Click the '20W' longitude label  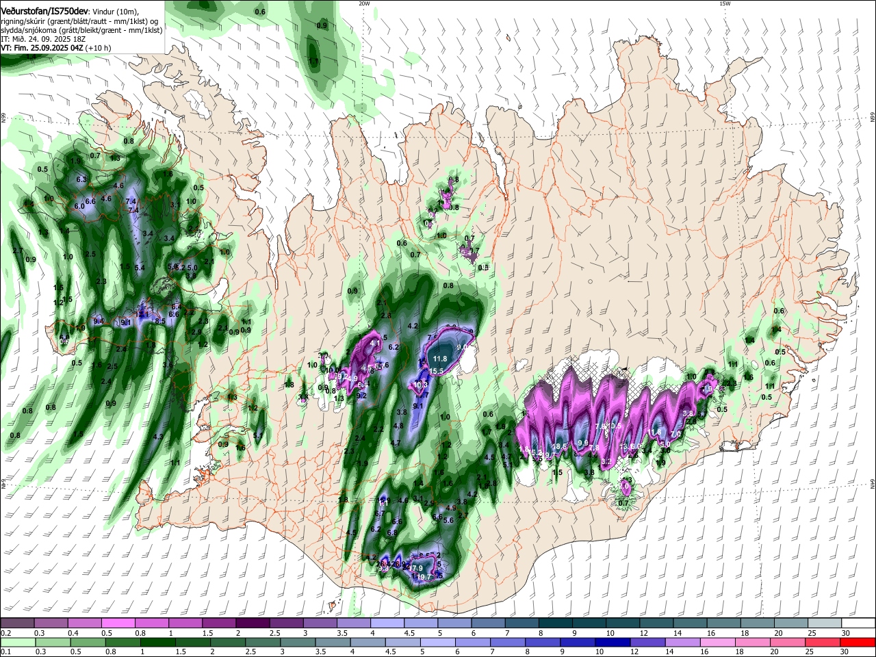click(x=364, y=3)
